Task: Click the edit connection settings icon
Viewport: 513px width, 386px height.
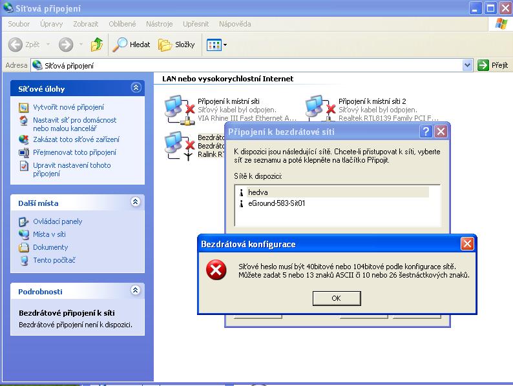Action: 23,166
